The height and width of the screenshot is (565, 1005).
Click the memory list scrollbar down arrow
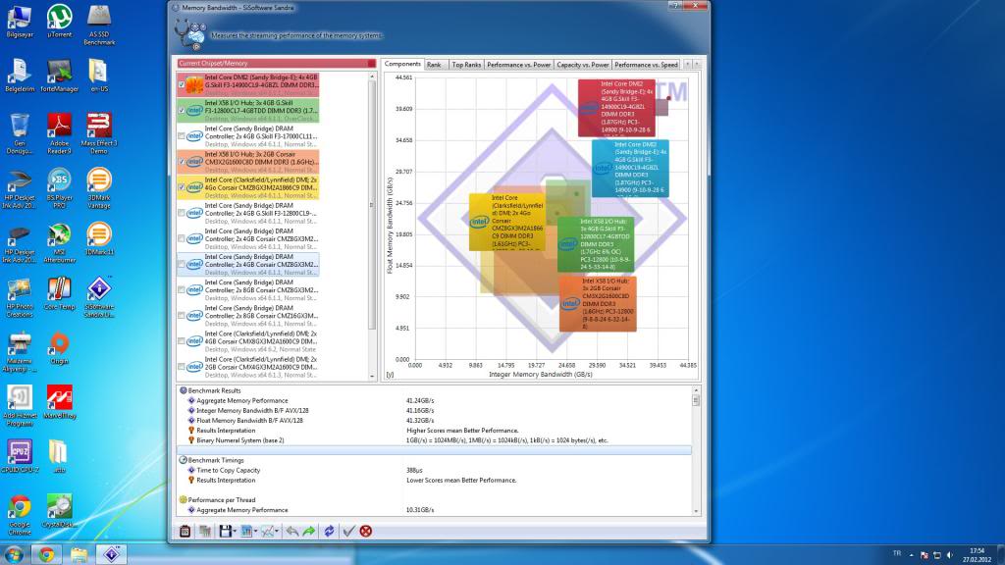click(372, 376)
